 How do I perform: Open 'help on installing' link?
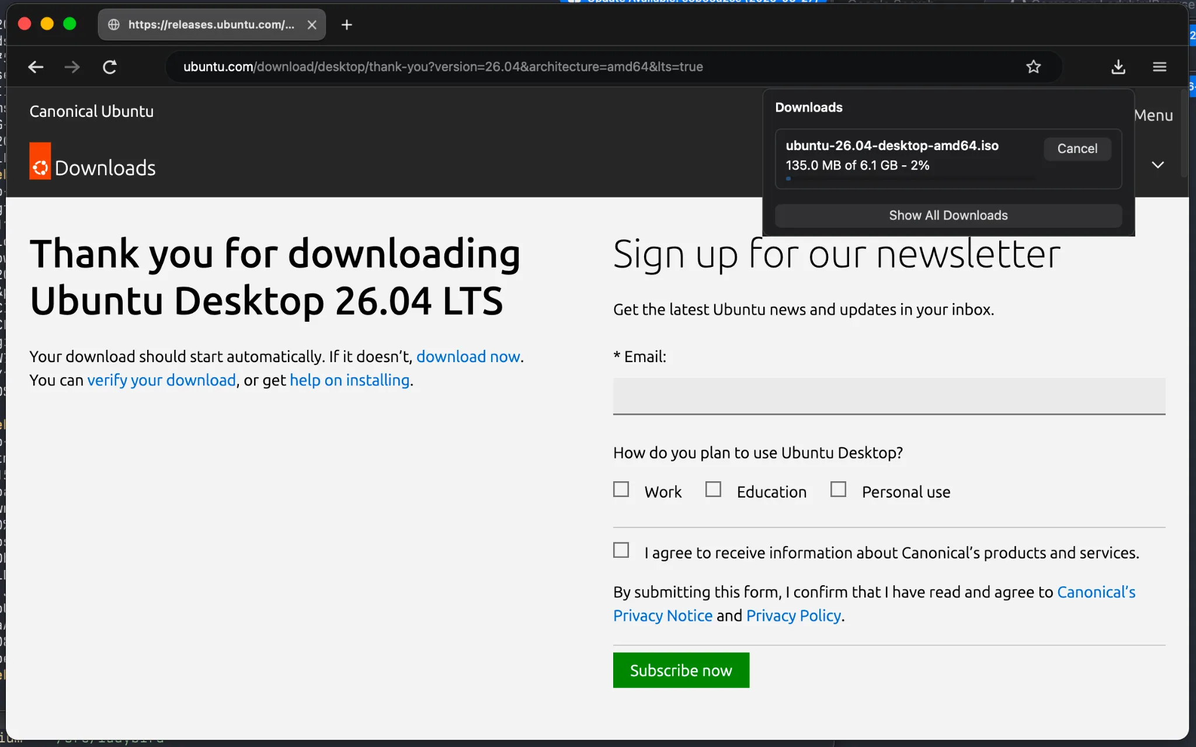pyautogui.click(x=349, y=380)
